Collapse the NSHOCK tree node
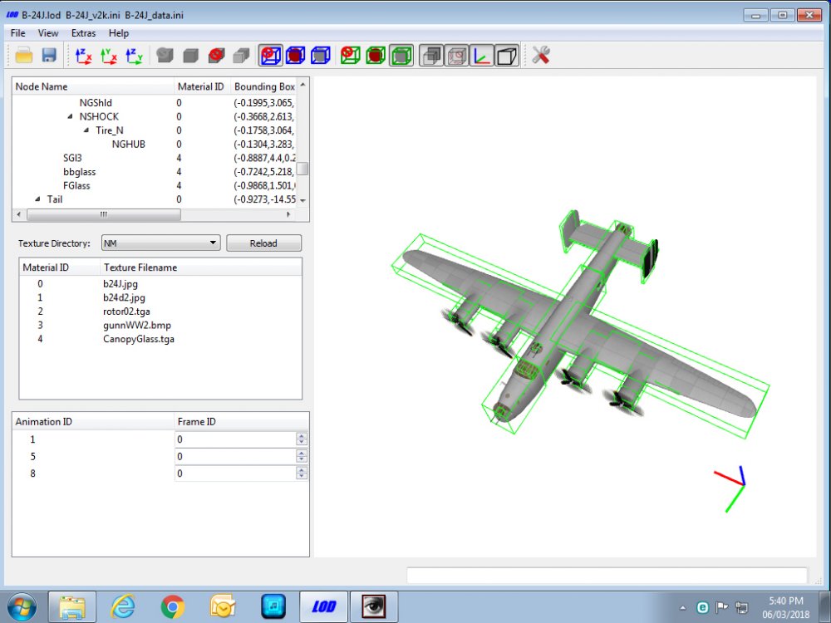 (x=70, y=116)
